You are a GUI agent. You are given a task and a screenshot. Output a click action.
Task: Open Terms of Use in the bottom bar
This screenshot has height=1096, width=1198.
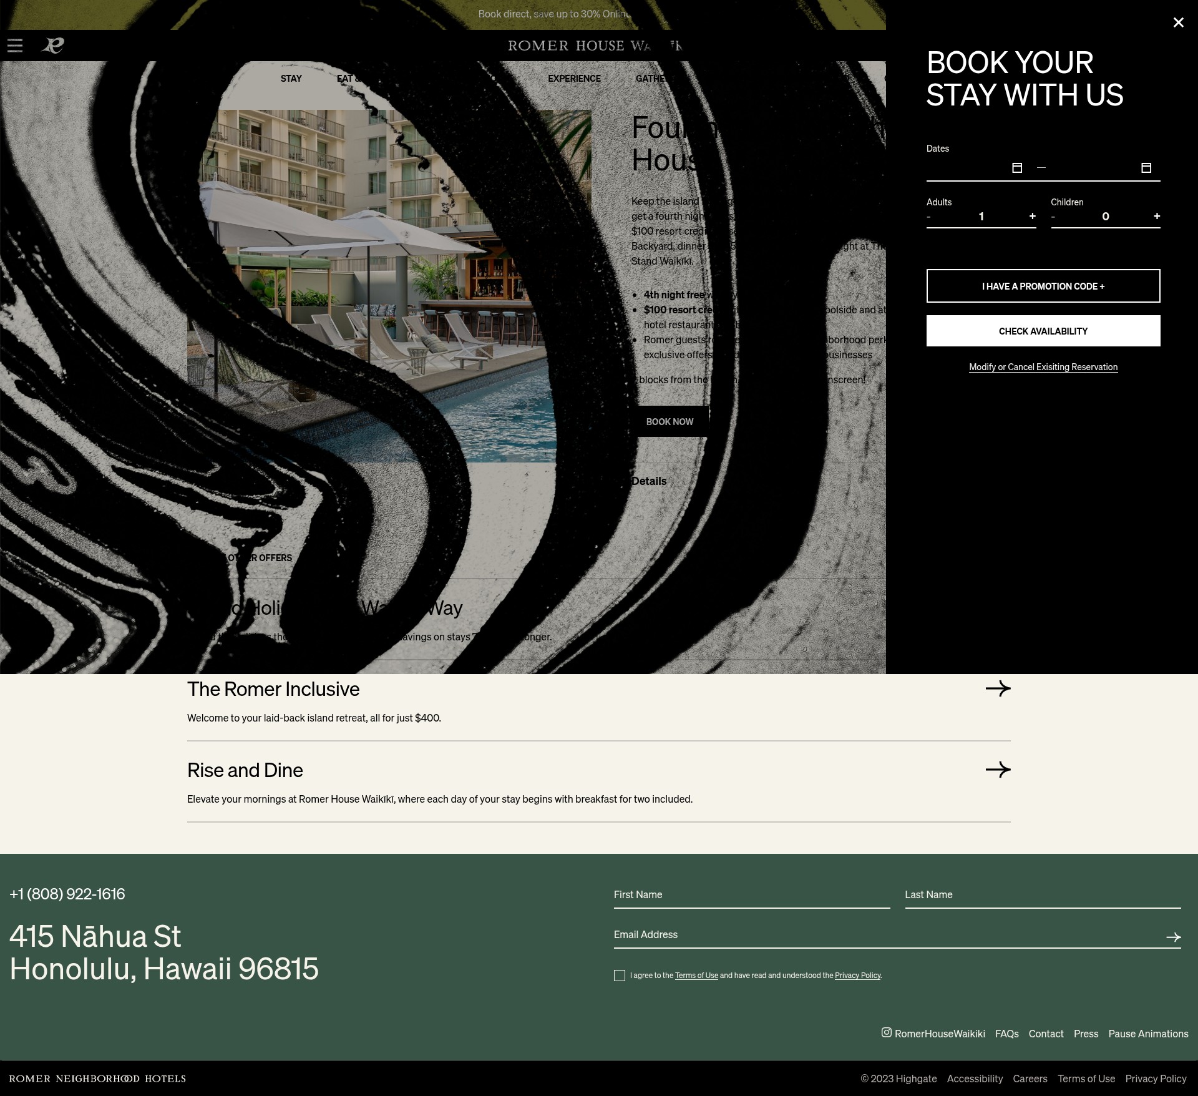point(1086,1079)
